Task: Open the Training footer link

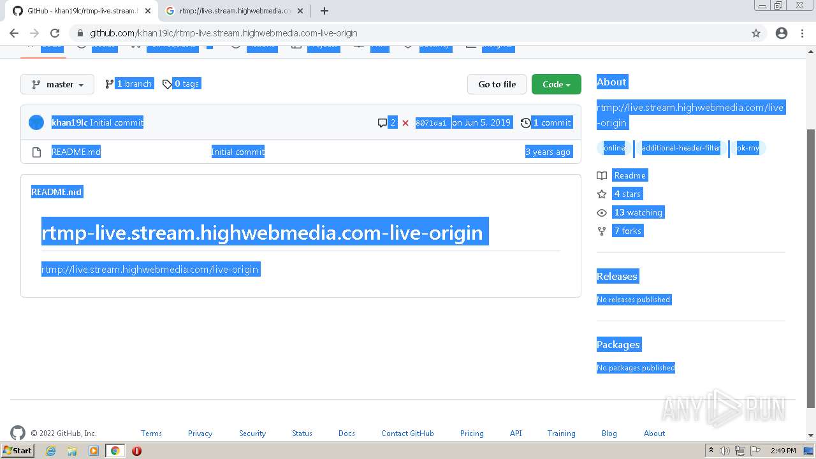Action: 561,433
